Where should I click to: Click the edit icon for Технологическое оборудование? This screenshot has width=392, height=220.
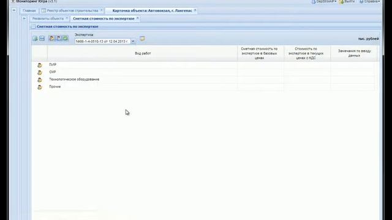click(x=39, y=80)
